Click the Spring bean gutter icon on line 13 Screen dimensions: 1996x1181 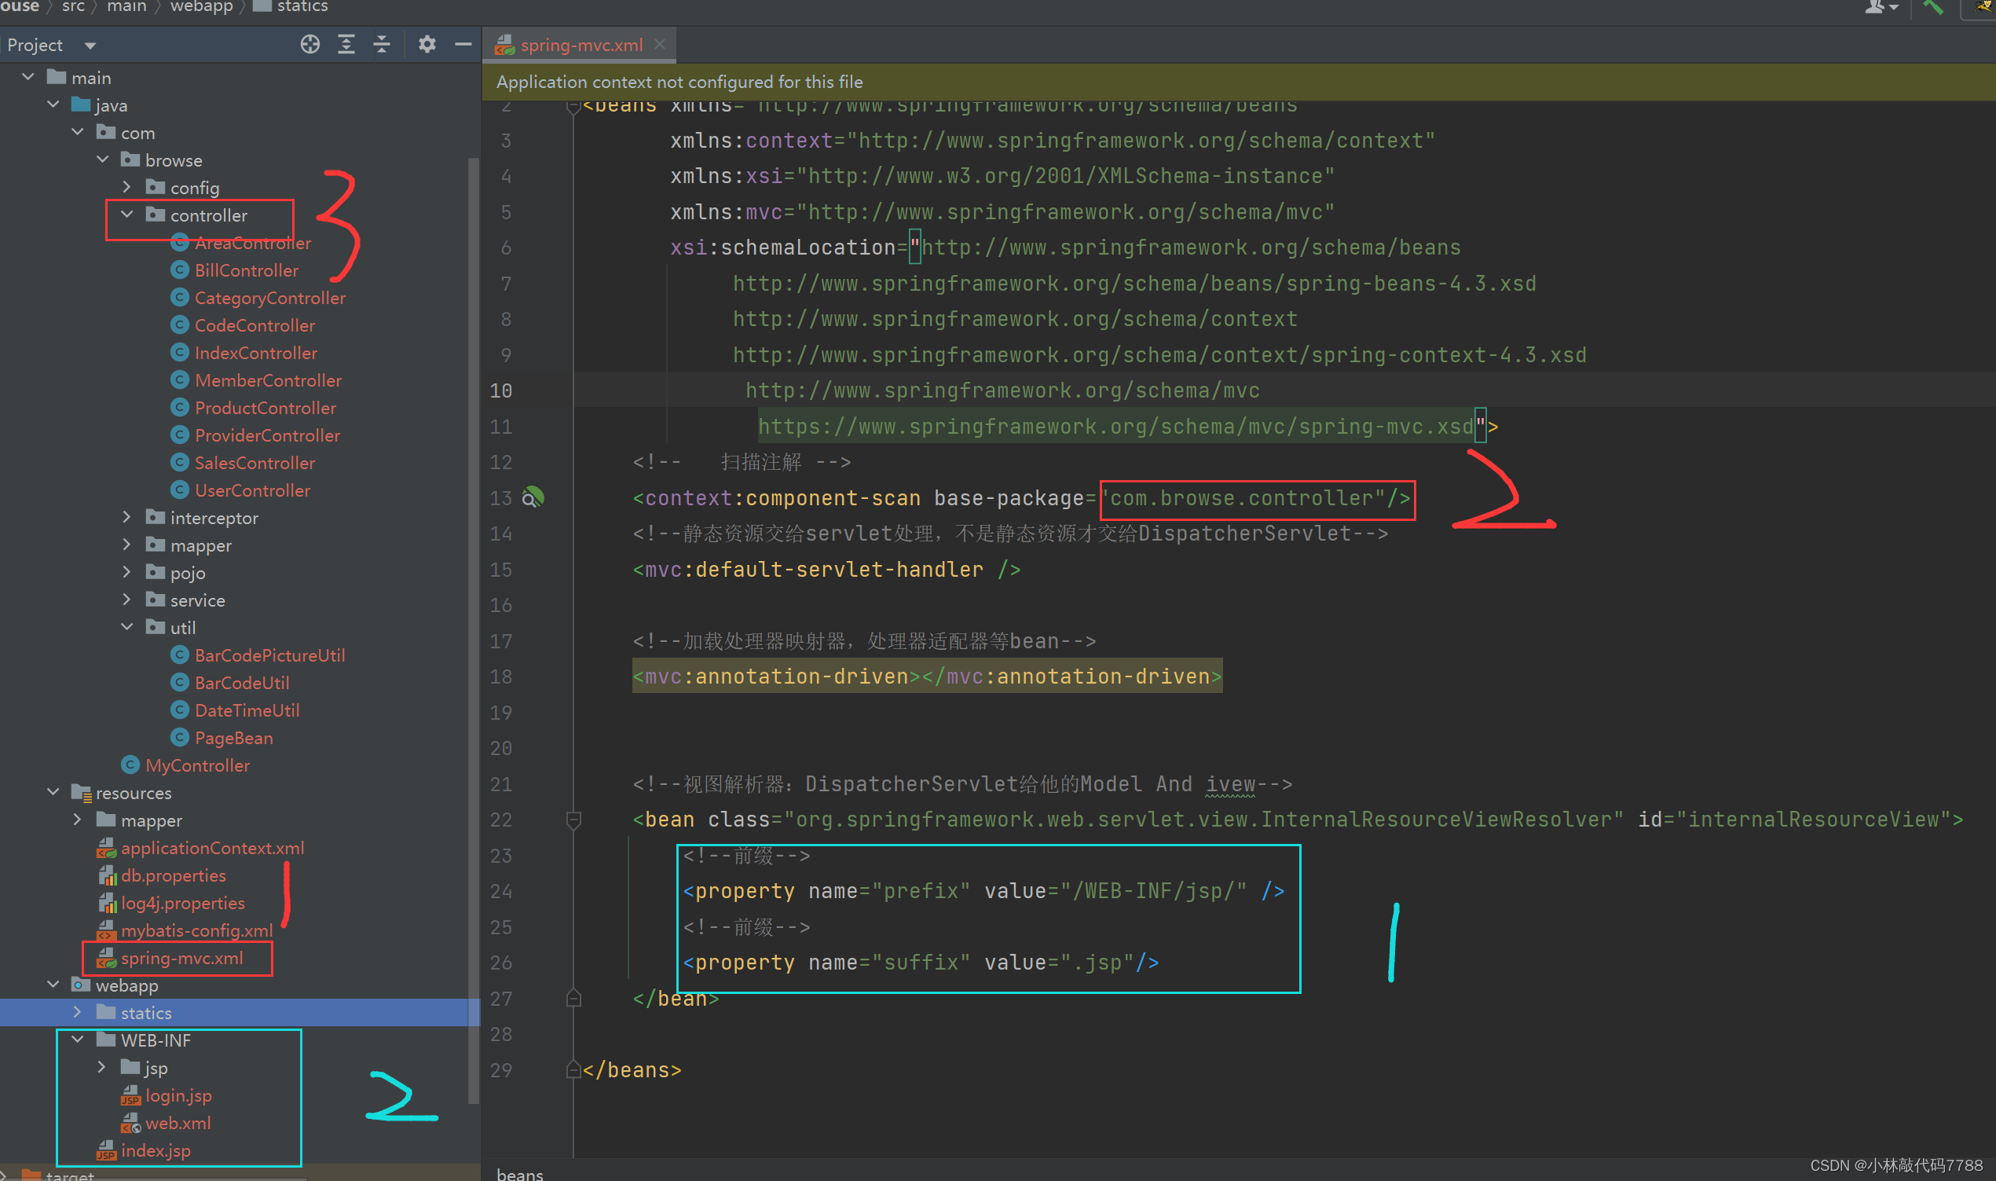point(533,497)
